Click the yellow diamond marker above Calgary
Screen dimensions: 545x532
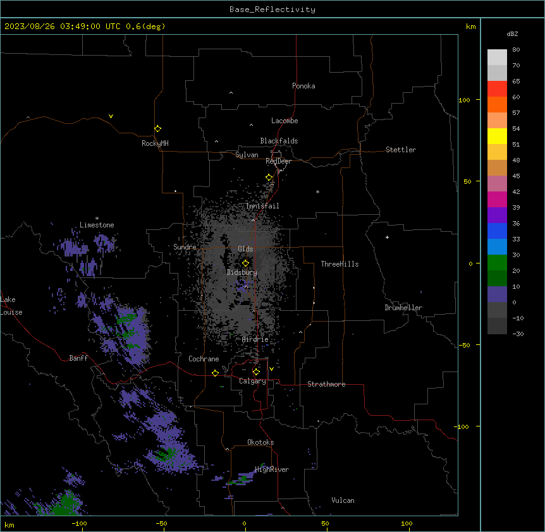256,372
